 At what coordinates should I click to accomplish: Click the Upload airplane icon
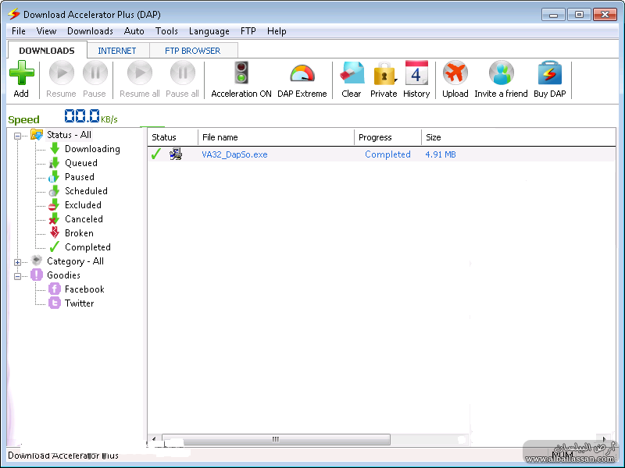pos(455,73)
